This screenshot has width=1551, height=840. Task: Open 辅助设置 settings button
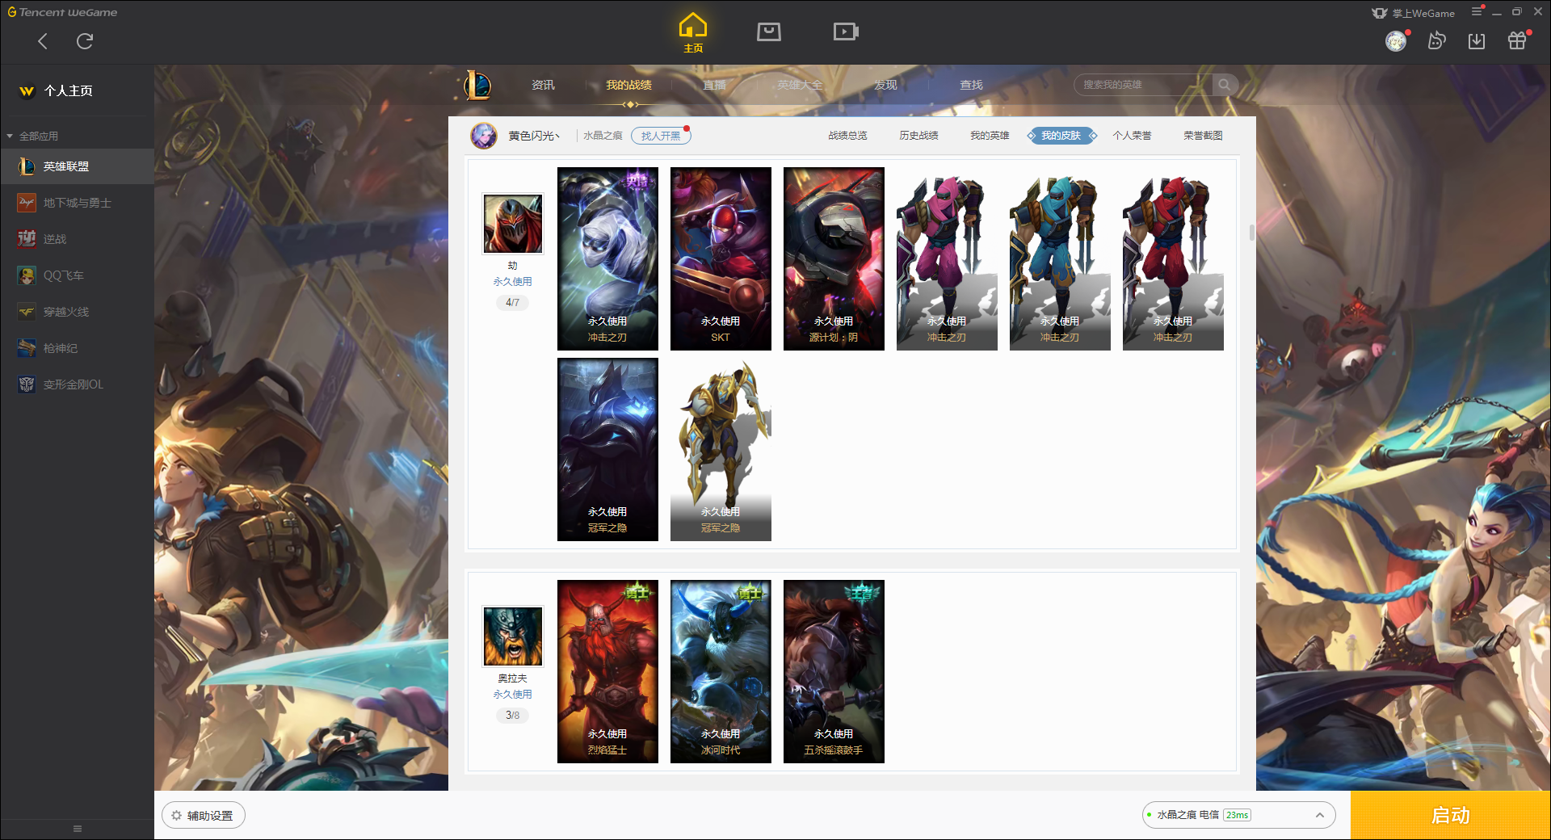pyautogui.click(x=204, y=816)
